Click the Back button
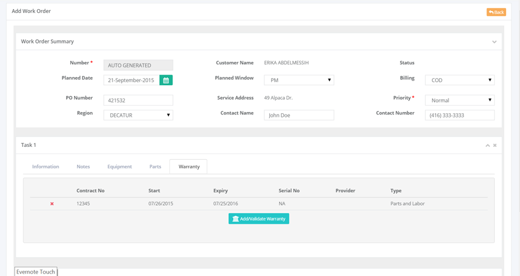 (x=496, y=12)
